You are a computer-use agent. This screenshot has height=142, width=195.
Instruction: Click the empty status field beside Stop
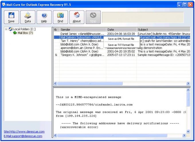pyautogui.click(x=143, y=17)
